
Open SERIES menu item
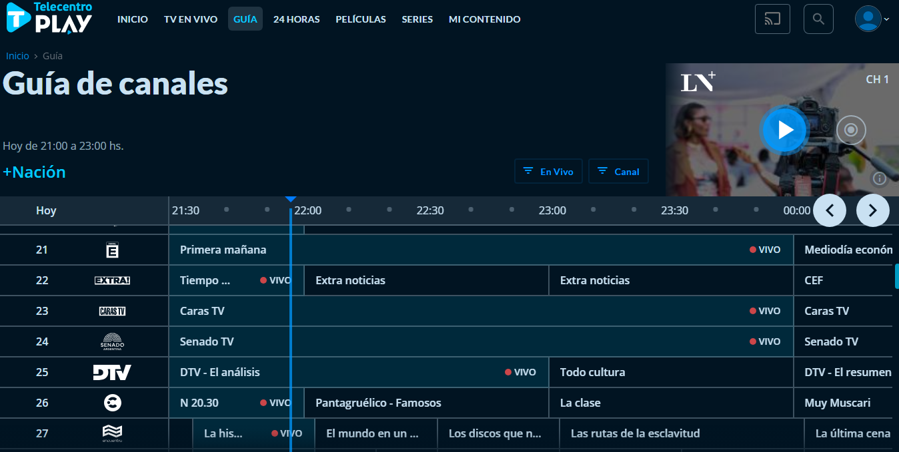pos(417,19)
